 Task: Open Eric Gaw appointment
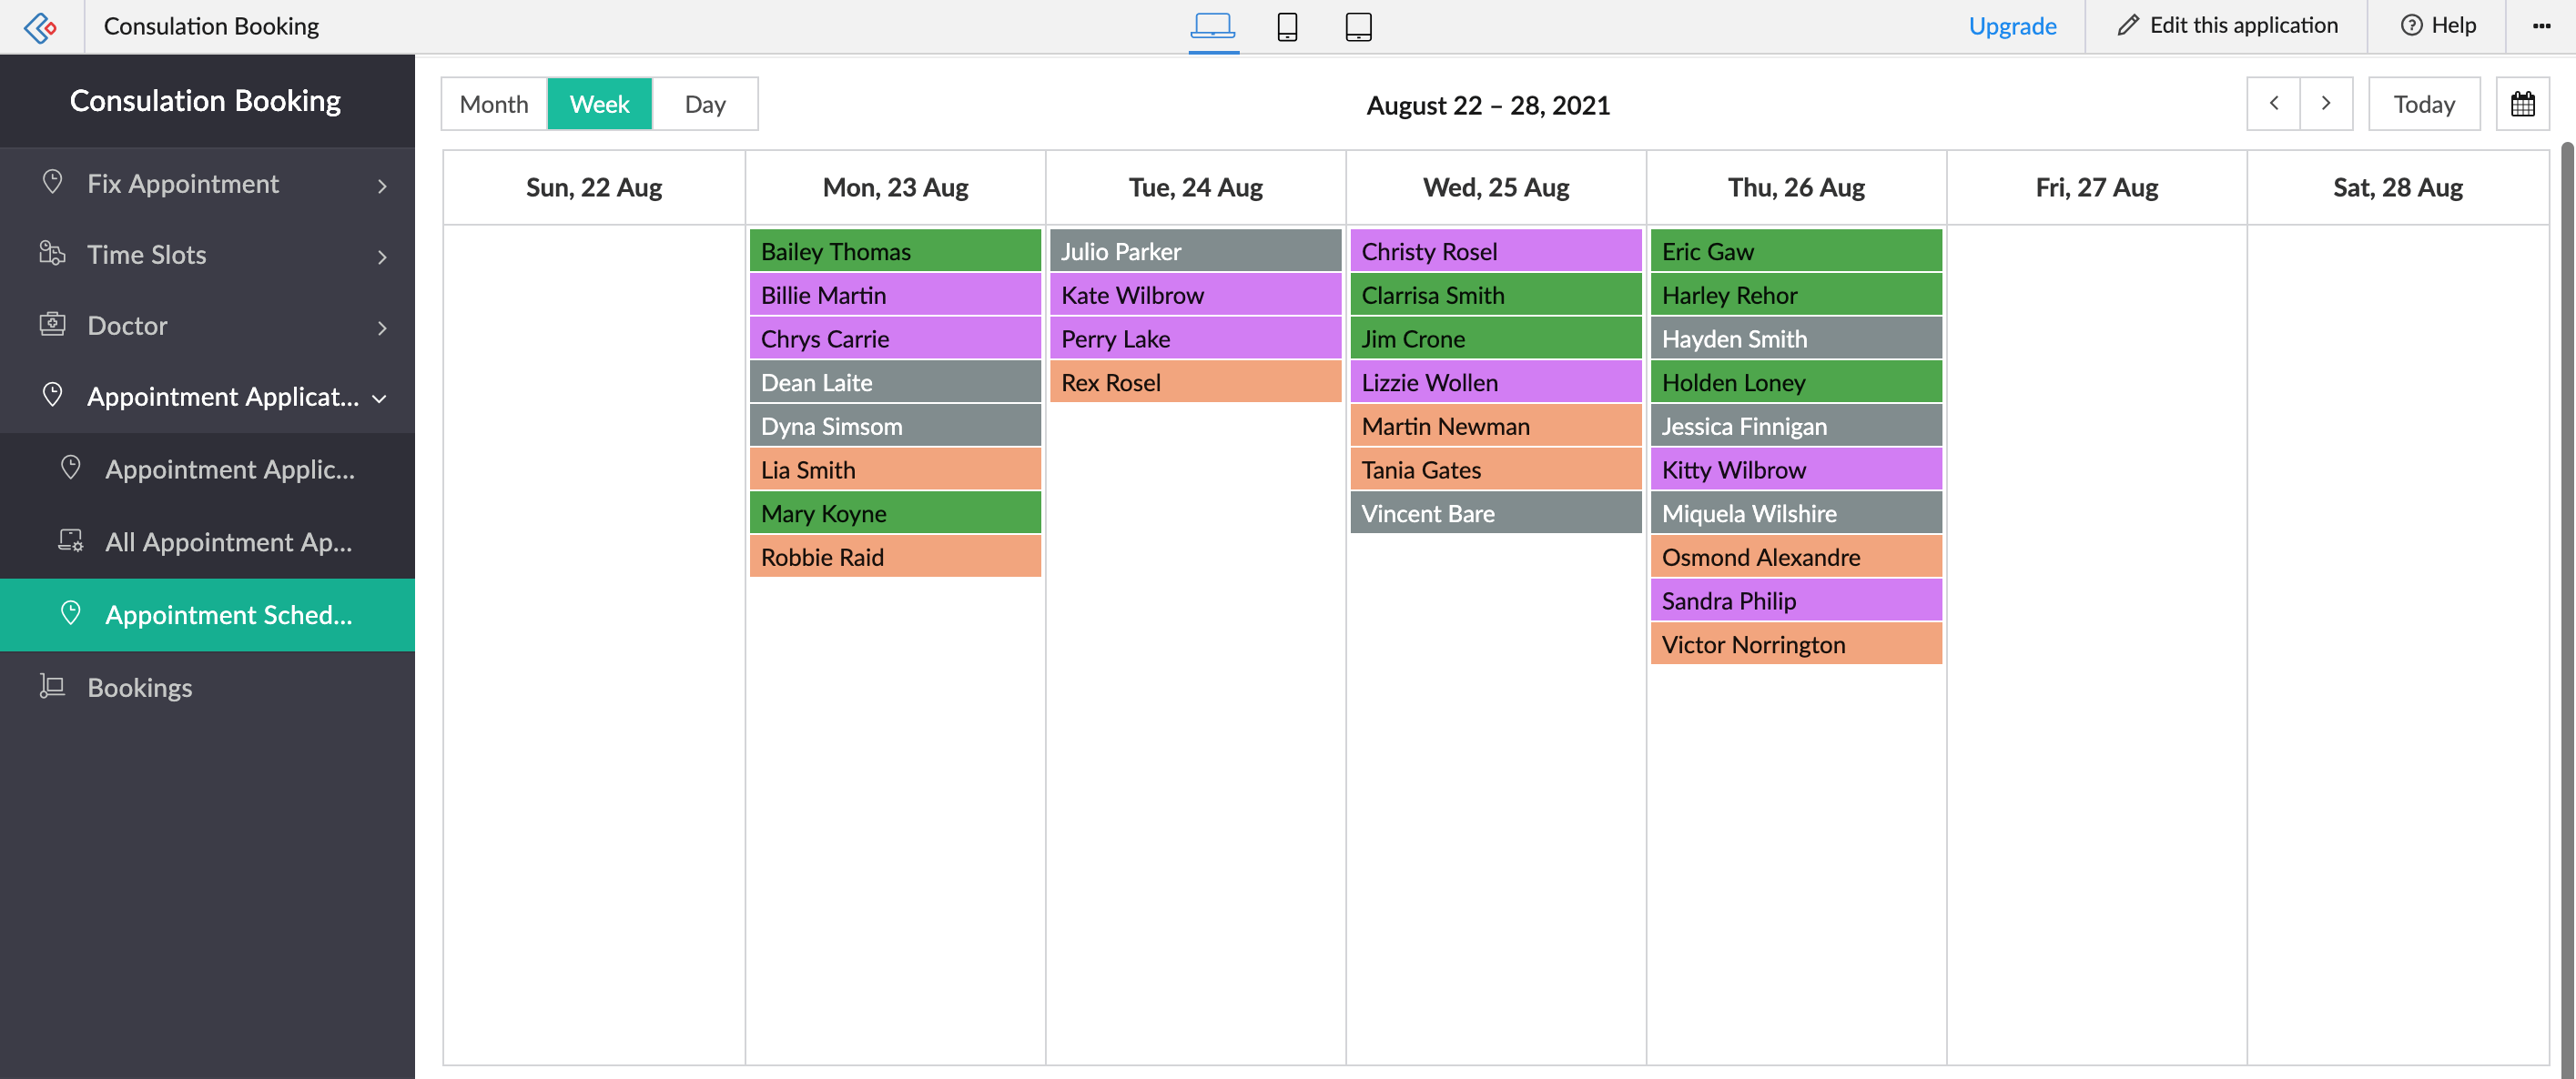coord(1796,251)
